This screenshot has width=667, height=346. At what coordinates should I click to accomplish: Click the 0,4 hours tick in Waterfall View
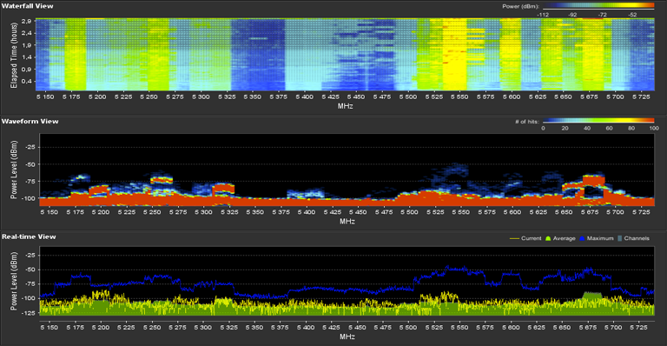[x=26, y=81]
